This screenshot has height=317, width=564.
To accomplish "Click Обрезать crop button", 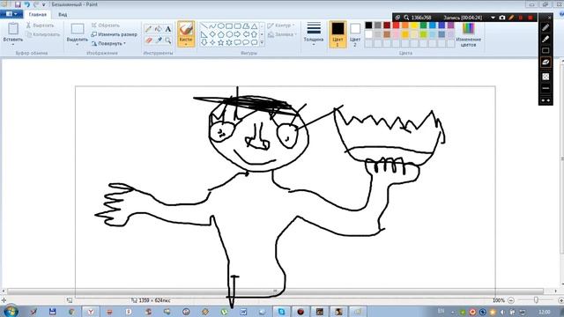I will 106,26.
